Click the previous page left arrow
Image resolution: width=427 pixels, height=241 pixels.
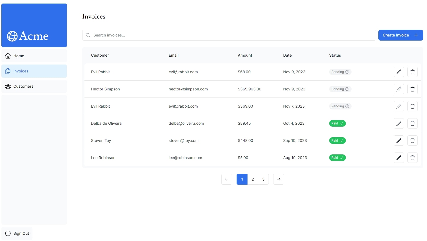[x=227, y=179]
